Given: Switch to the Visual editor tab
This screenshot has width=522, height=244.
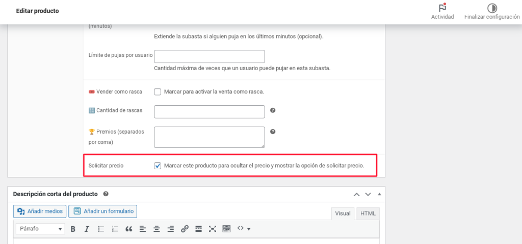Looking at the screenshot, I should pyautogui.click(x=343, y=213).
